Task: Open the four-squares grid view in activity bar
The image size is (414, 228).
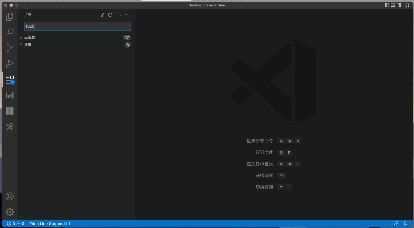Action: (x=10, y=111)
